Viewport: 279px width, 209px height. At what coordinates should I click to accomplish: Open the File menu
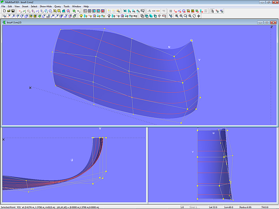coord(4,6)
